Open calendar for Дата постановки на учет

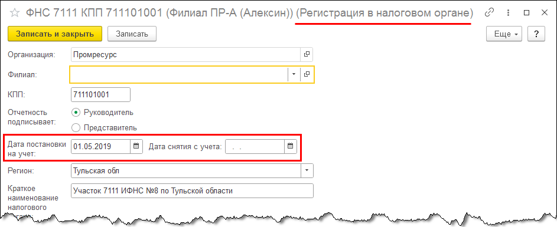point(136,146)
